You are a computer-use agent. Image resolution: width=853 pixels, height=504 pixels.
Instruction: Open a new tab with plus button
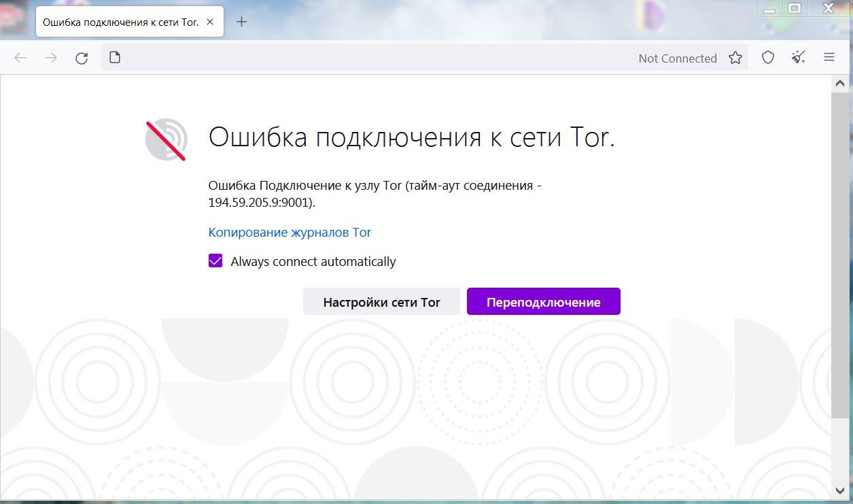click(241, 22)
